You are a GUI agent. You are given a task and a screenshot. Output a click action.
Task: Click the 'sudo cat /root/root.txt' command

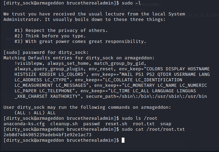pyautogui.click(x=153, y=129)
